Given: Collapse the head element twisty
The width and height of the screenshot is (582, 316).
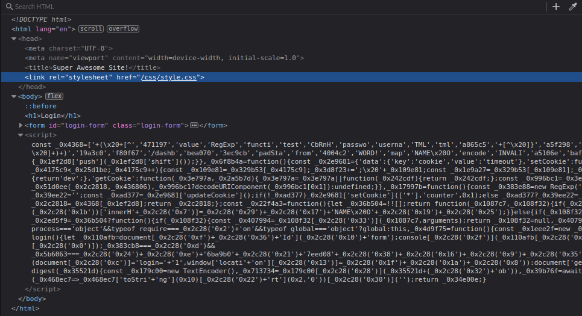Looking at the screenshot, I should pyautogui.click(x=14, y=39).
